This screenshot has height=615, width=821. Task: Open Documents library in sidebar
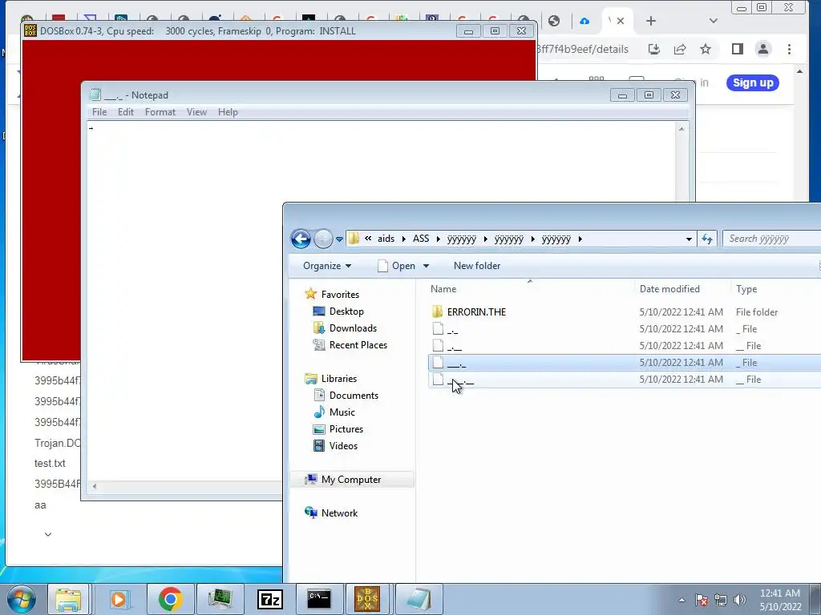(x=354, y=396)
